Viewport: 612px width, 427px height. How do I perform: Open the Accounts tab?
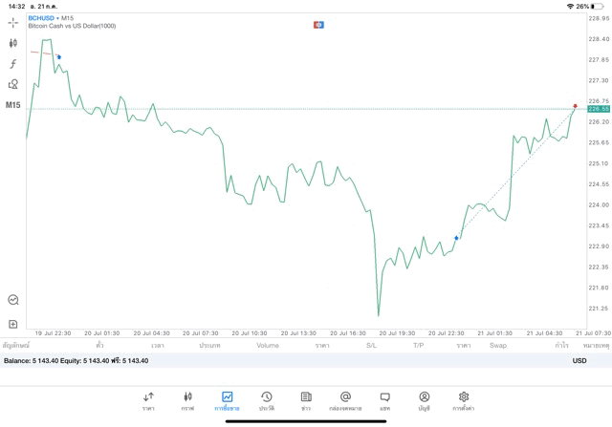424,399
